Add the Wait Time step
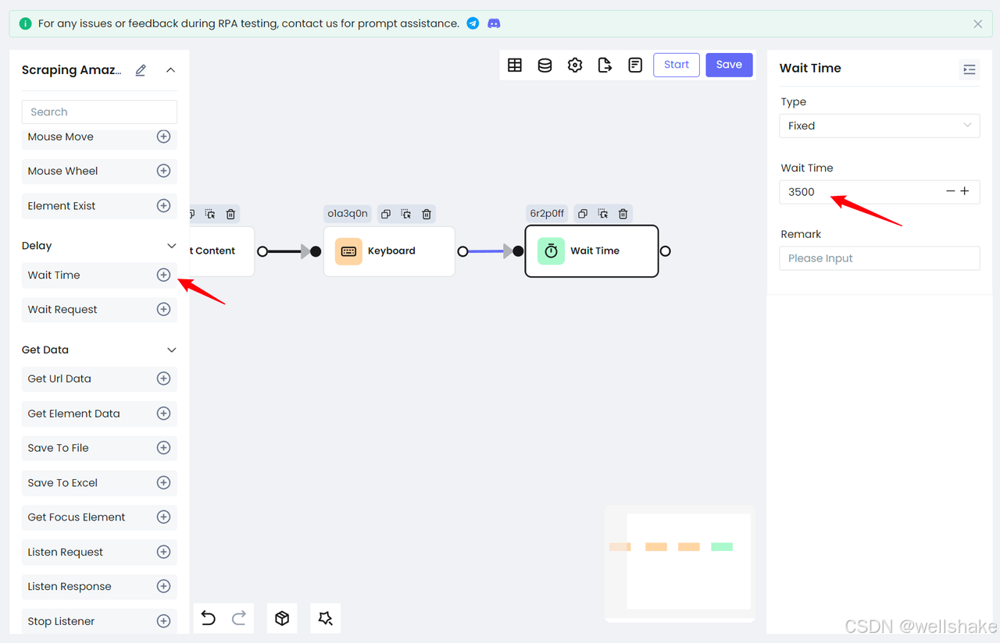 pyautogui.click(x=163, y=275)
